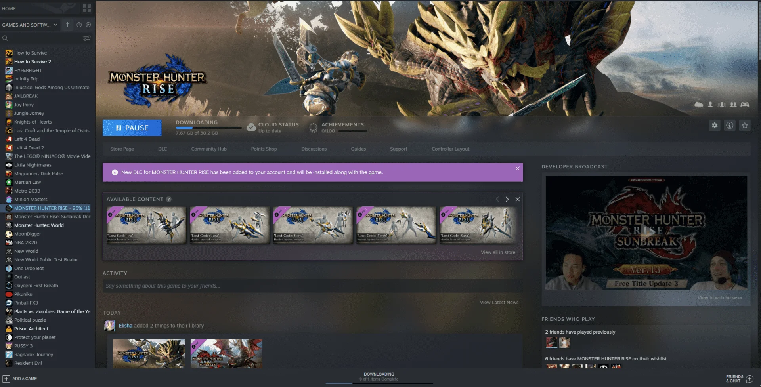Click the MoonDigger game icon
The width and height of the screenshot is (761, 387).
tap(9, 234)
